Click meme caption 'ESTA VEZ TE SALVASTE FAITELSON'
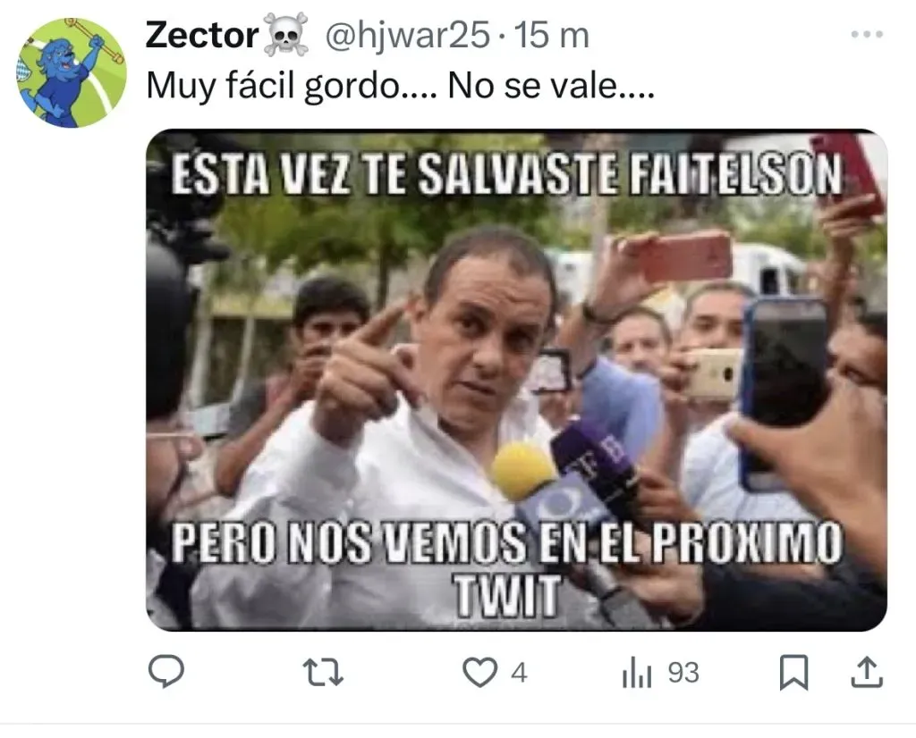The width and height of the screenshot is (916, 738). (x=506, y=174)
